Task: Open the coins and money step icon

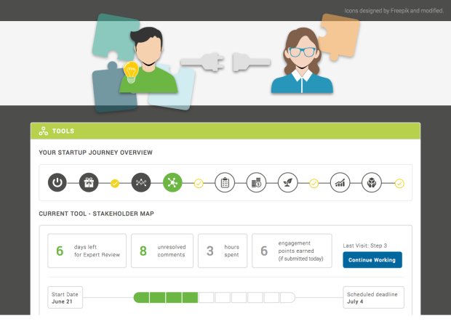Action: pos(256,182)
